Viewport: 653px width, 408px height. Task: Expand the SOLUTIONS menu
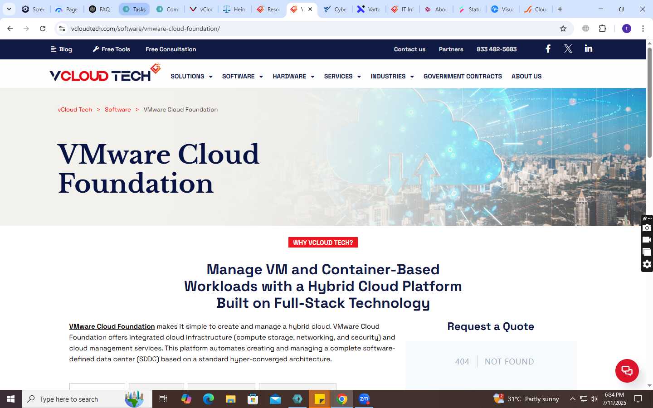pos(191,76)
